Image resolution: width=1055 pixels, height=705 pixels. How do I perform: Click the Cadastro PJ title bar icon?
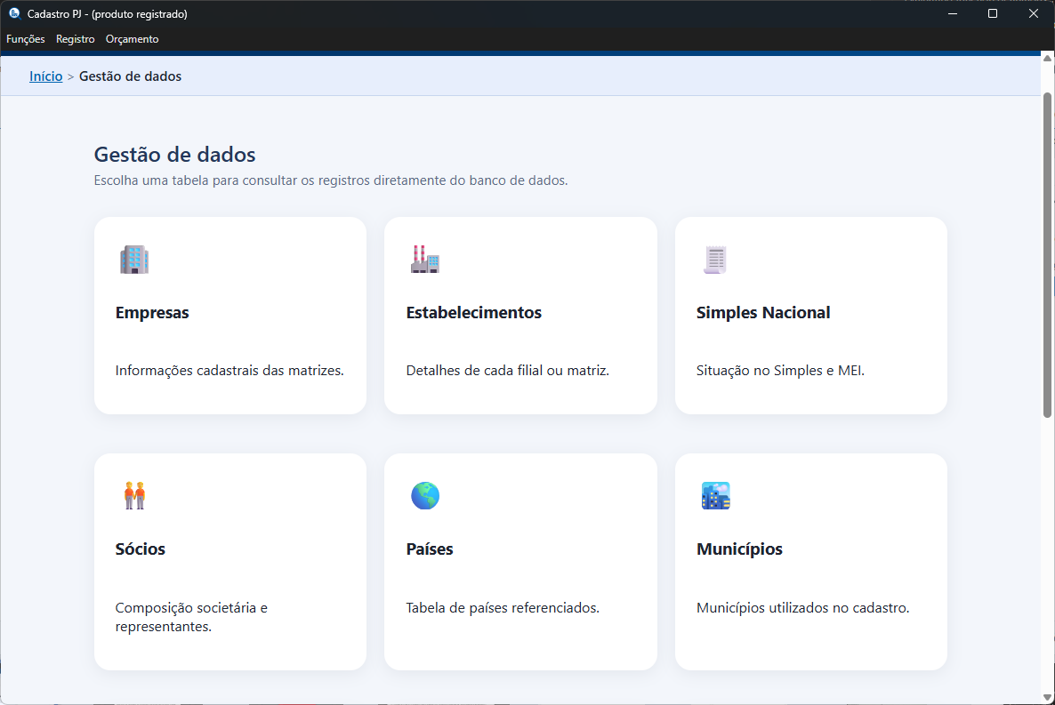(x=13, y=13)
